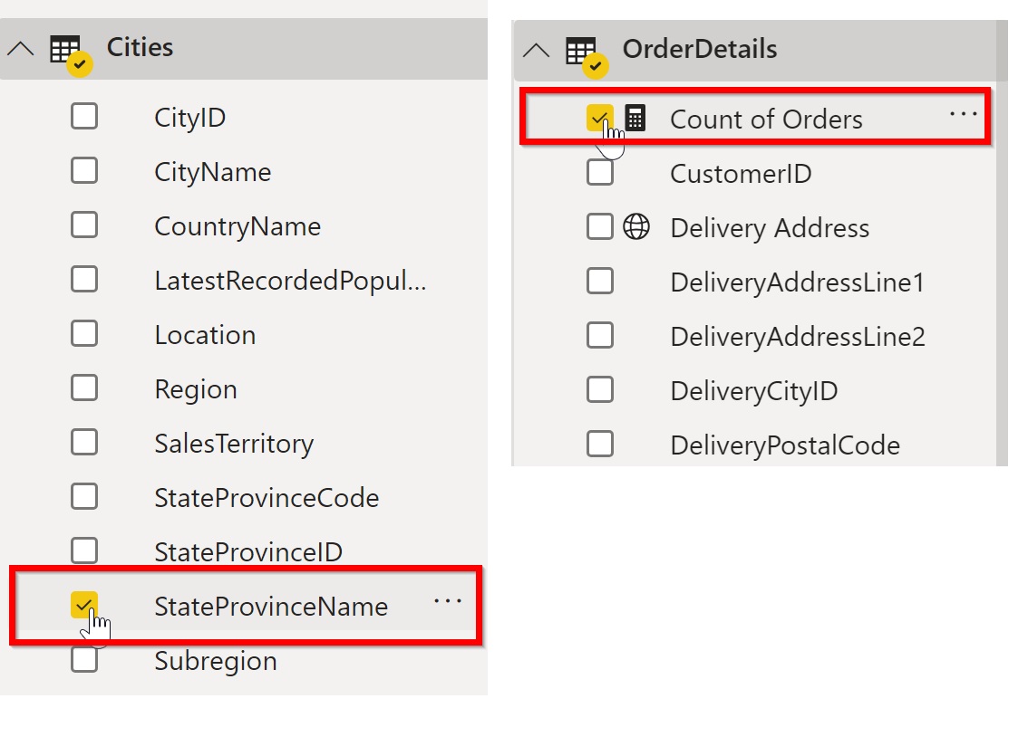Click calculator icon beside Count of Orders
Viewport: 1028px width, 756px height.
[635, 119]
